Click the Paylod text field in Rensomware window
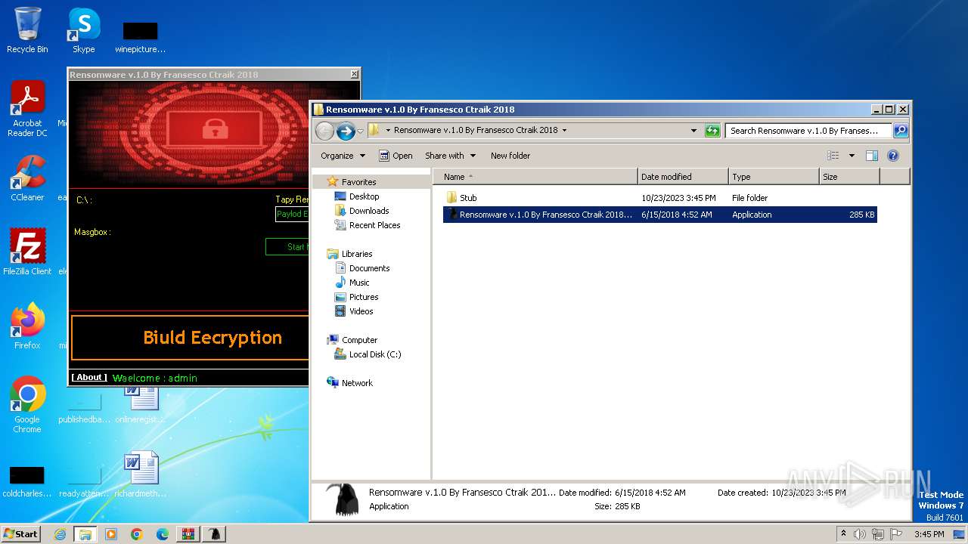968x544 pixels. click(x=292, y=215)
